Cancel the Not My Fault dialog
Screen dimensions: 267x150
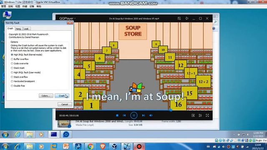pyautogui.click(x=65, y=104)
